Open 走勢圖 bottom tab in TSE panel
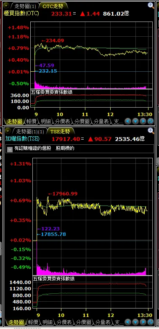The height and width of the screenshot is (330, 159). (16, 322)
